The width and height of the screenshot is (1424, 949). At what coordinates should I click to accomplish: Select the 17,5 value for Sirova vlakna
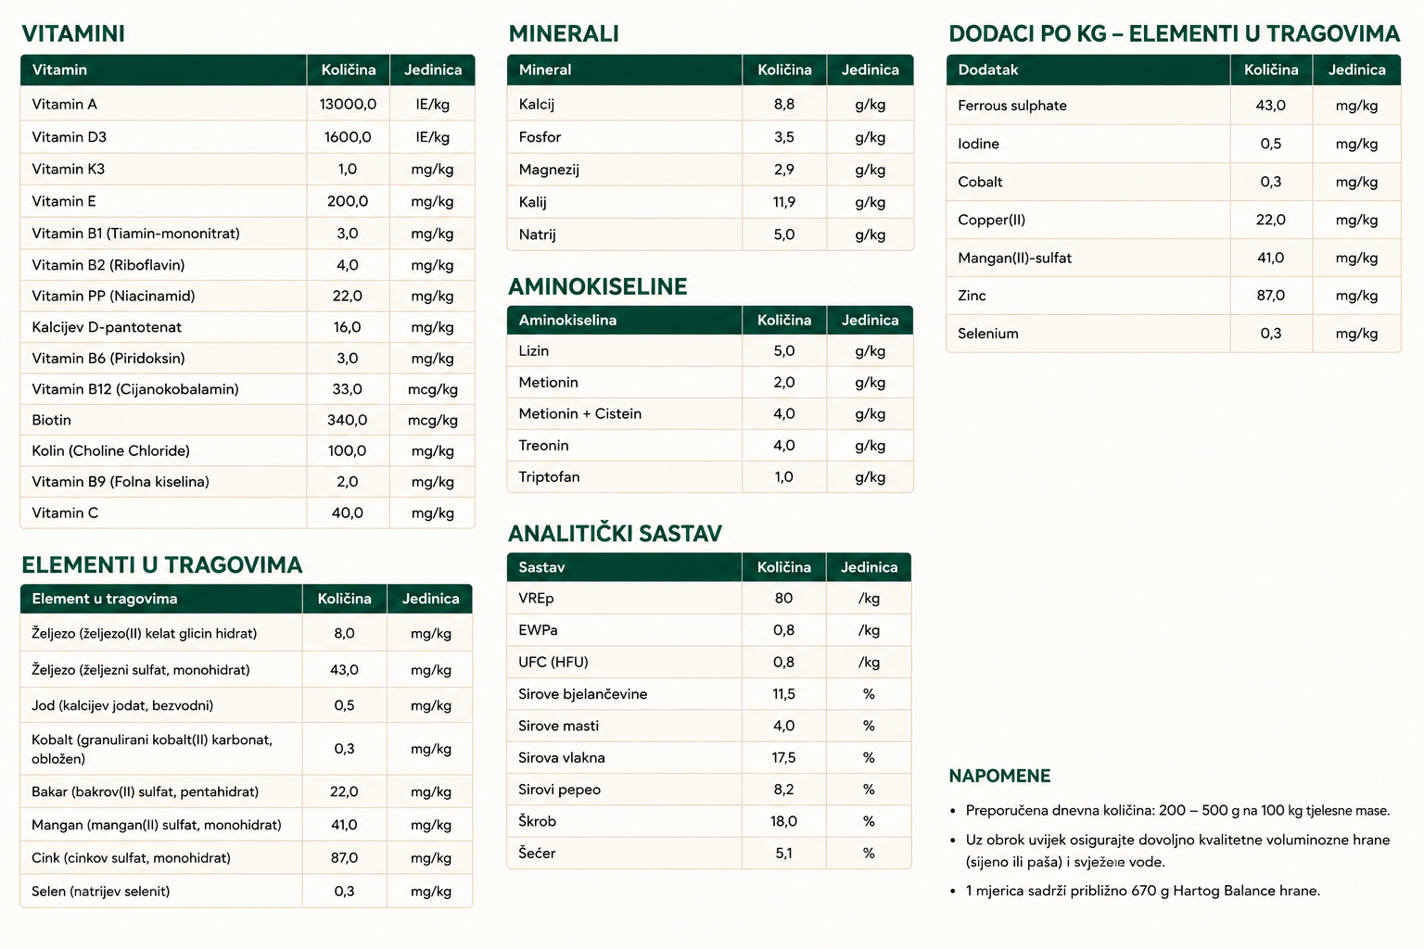tap(784, 757)
